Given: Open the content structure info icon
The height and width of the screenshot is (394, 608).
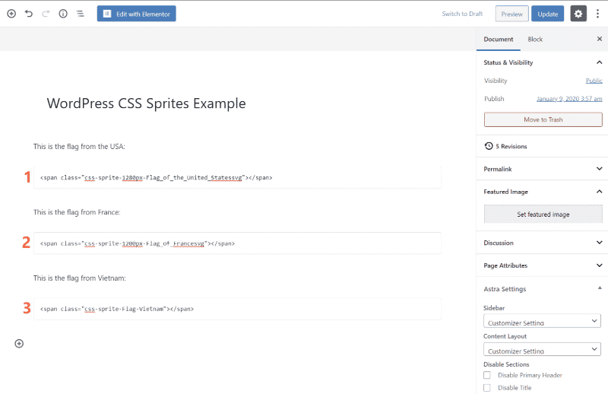Looking at the screenshot, I should (x=63, y=14).
